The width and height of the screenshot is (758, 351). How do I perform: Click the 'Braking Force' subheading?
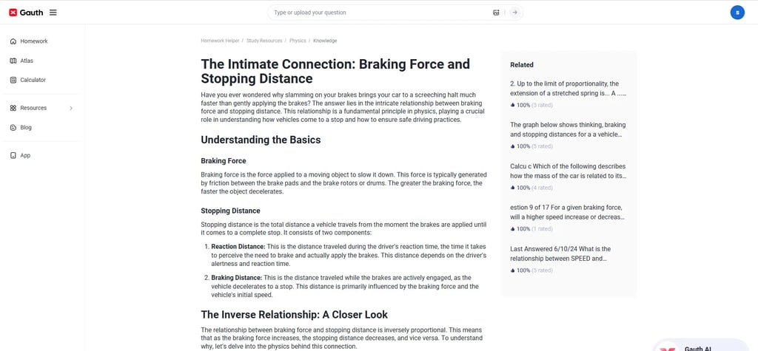(224, 161)
